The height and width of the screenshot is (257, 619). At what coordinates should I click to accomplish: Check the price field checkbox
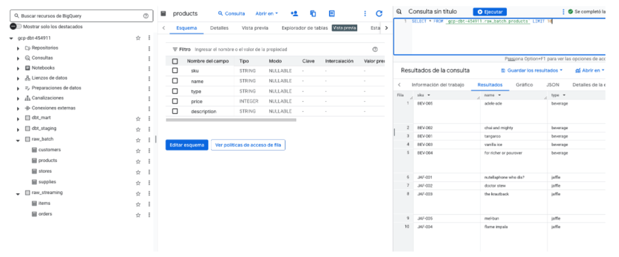tap(175, 101)
